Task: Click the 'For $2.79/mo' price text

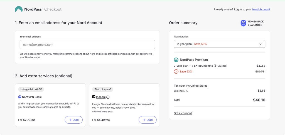Action: 27,120
